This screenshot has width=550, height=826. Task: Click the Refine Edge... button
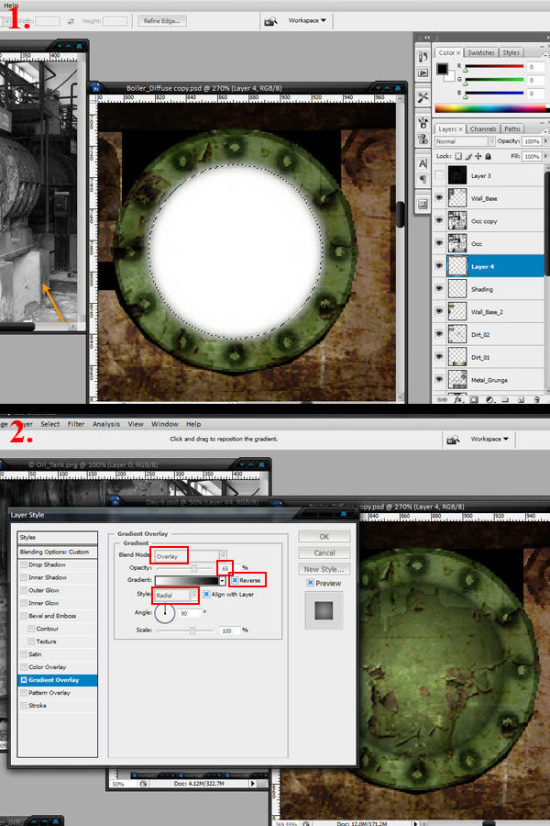[162, 21]
